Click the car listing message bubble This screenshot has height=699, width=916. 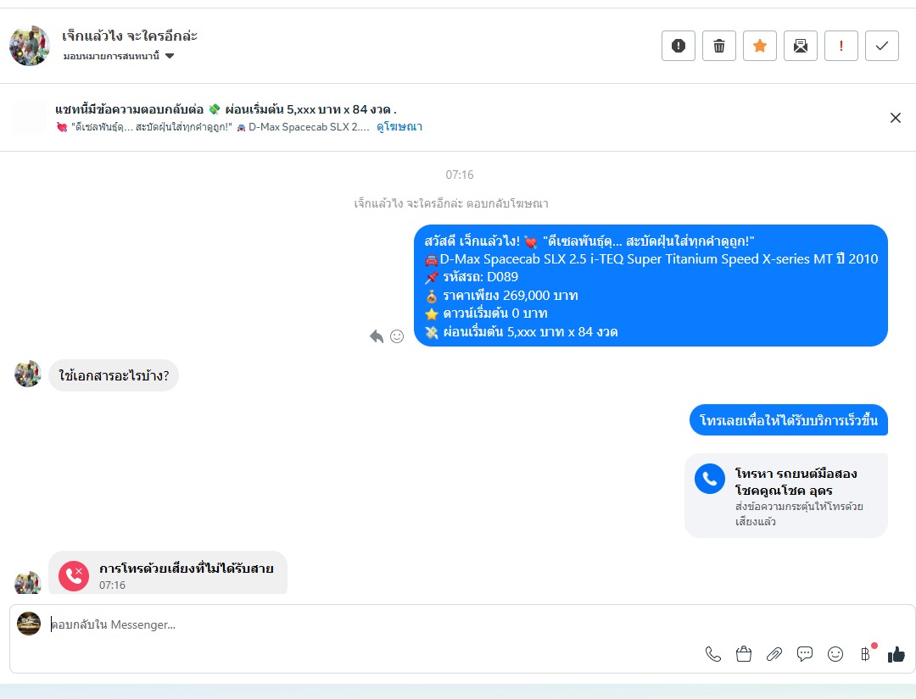pos(651,286)
